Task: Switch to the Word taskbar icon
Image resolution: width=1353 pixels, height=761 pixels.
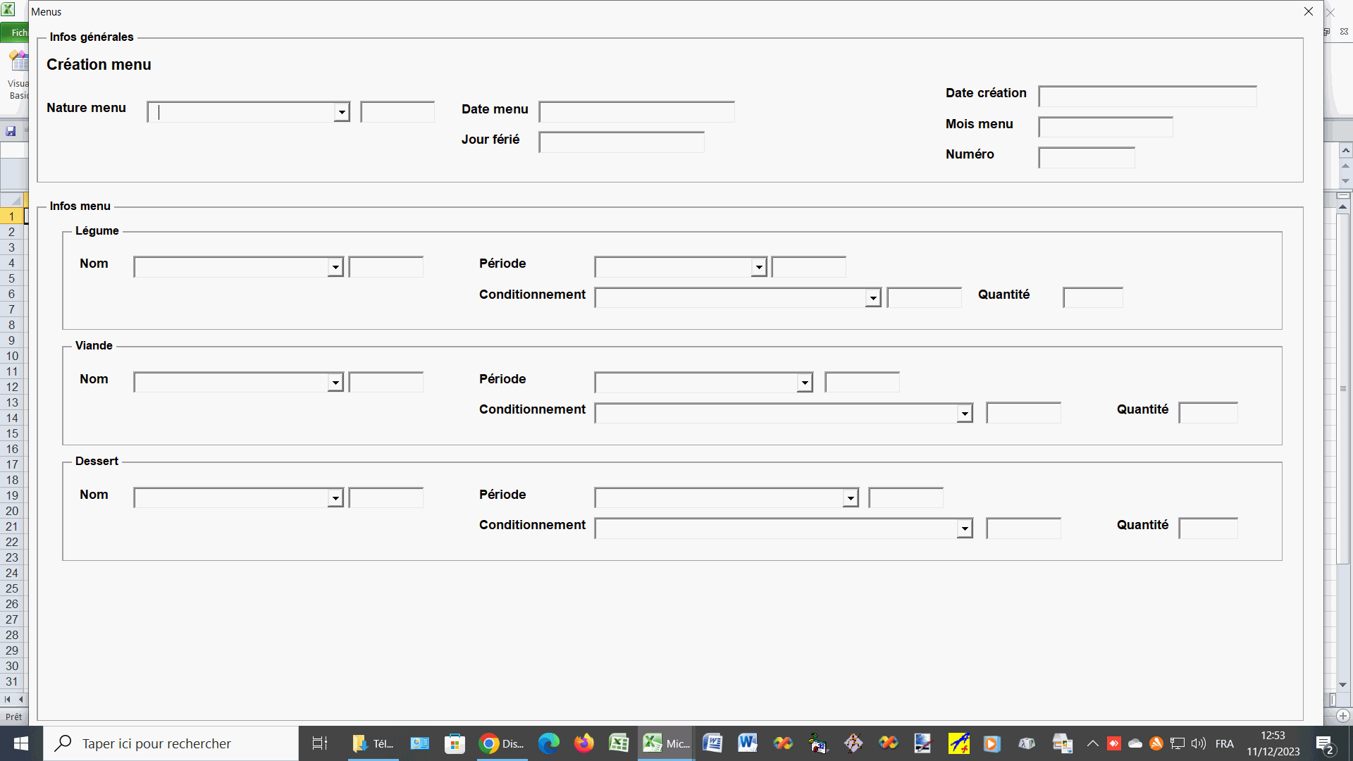Action: coord(747,743)
